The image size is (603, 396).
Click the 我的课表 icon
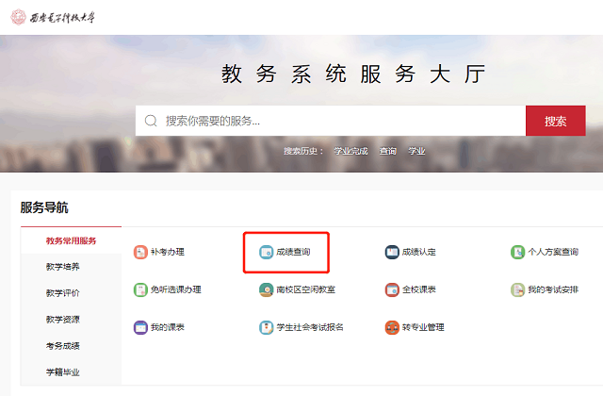pyautogui.click(x=140, y=327)
